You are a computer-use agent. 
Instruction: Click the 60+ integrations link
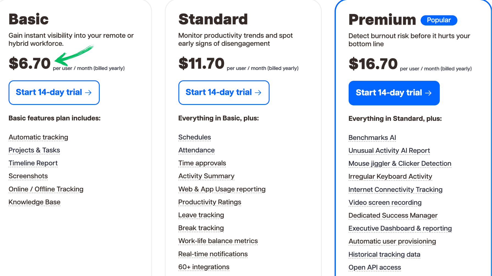tap(204, 267)
